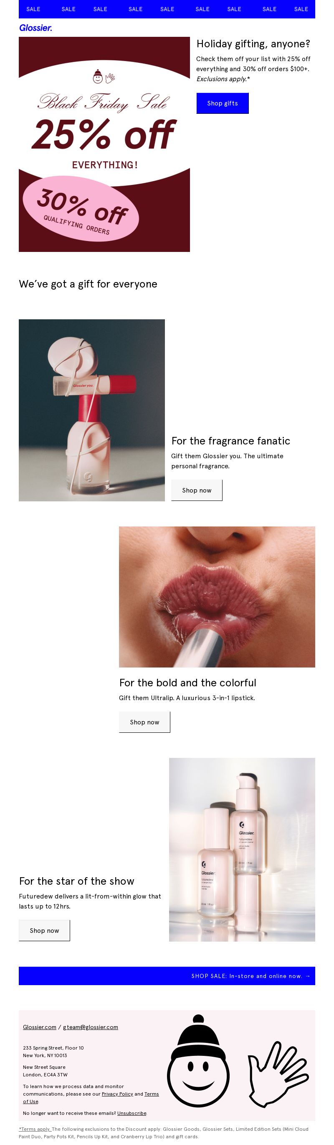Click the beanie smiley face footer icon

coord(198,1060)
